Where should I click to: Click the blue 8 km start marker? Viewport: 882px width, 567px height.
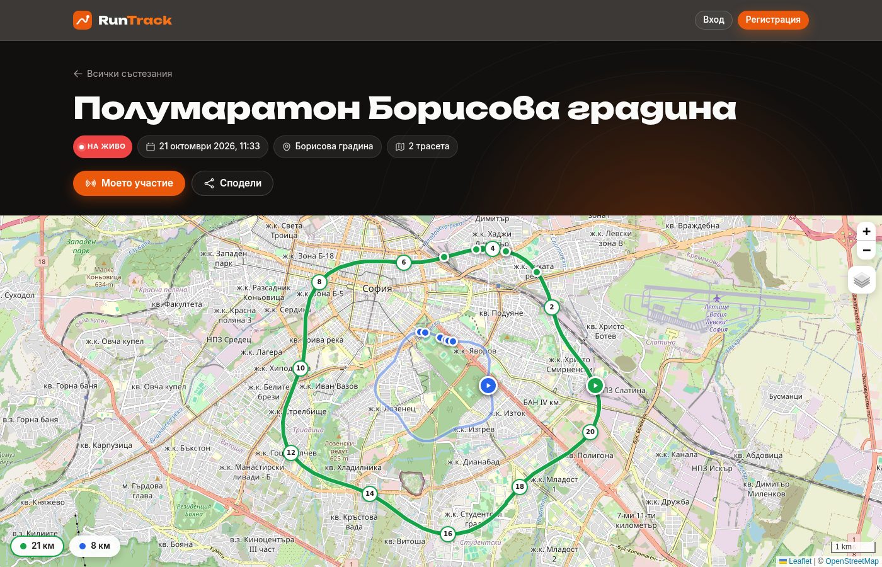coord(488,386)
